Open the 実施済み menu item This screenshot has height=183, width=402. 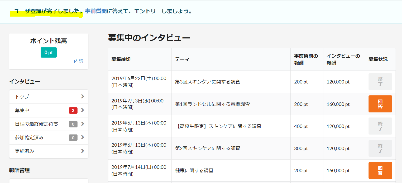pos(49,151)
